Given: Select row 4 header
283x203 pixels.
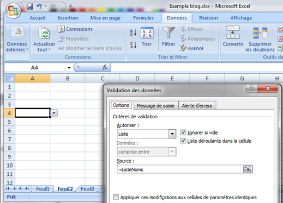Looking at the screenshot, I should (9, 113).
